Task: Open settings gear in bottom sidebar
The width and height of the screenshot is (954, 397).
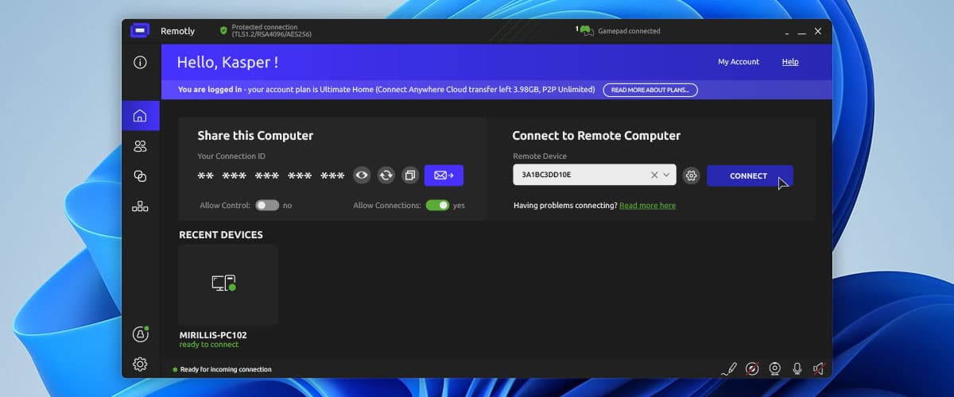Action: click(140, 364)
